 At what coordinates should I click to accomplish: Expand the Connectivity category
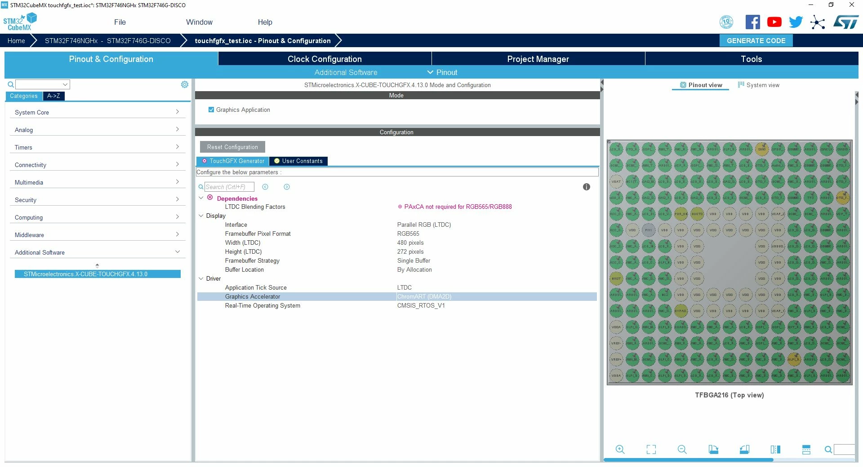pos(97,165)
